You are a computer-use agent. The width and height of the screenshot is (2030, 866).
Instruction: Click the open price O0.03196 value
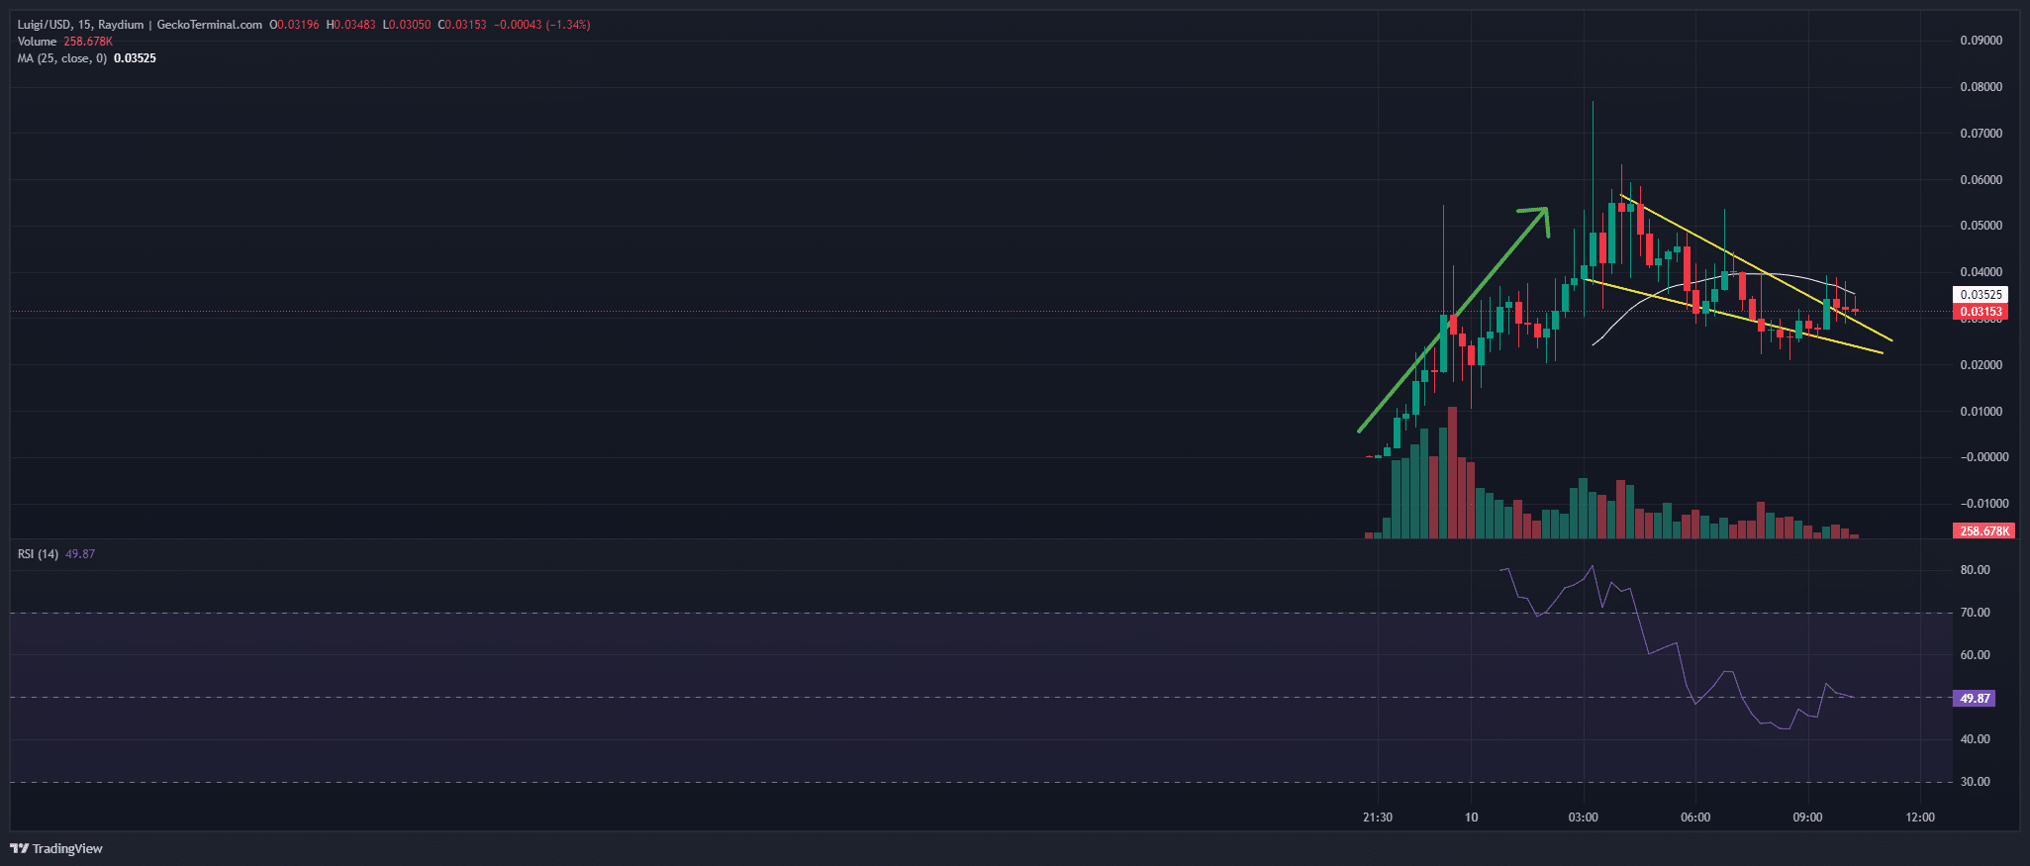[294, 25]
